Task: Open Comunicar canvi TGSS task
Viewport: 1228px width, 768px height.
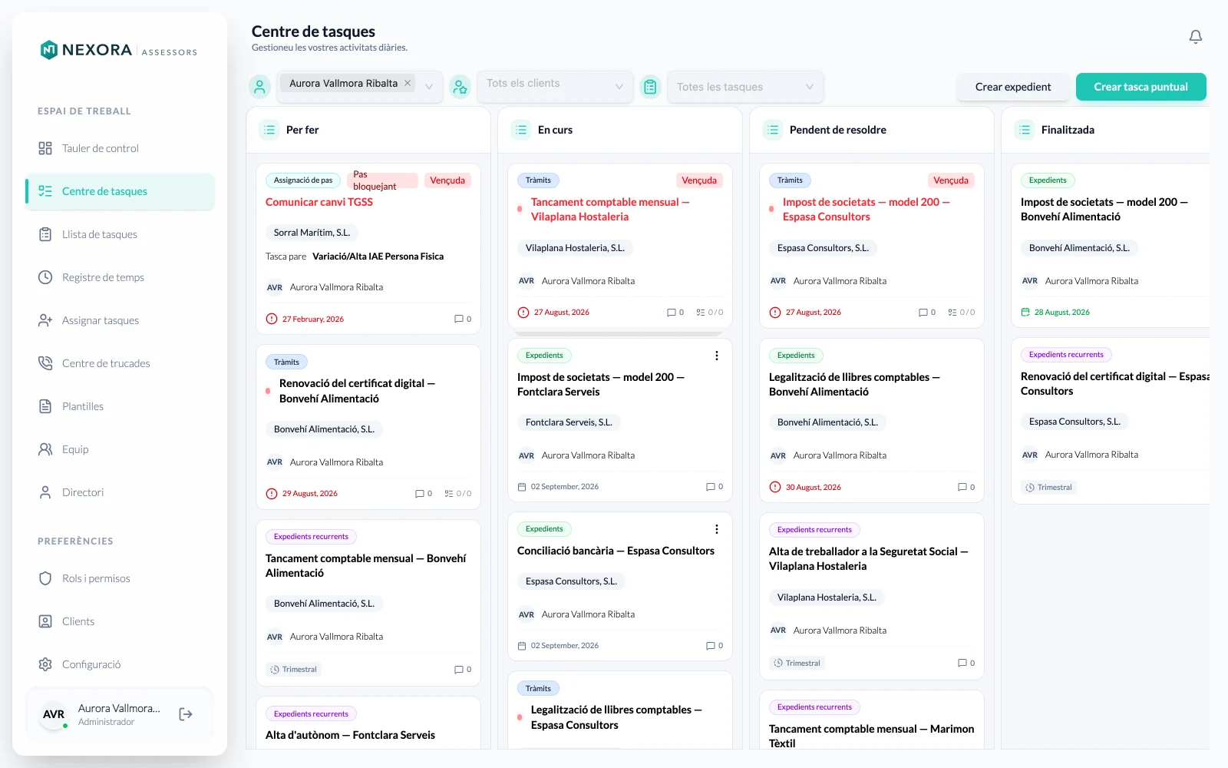Action: click(x=319, y=202)
